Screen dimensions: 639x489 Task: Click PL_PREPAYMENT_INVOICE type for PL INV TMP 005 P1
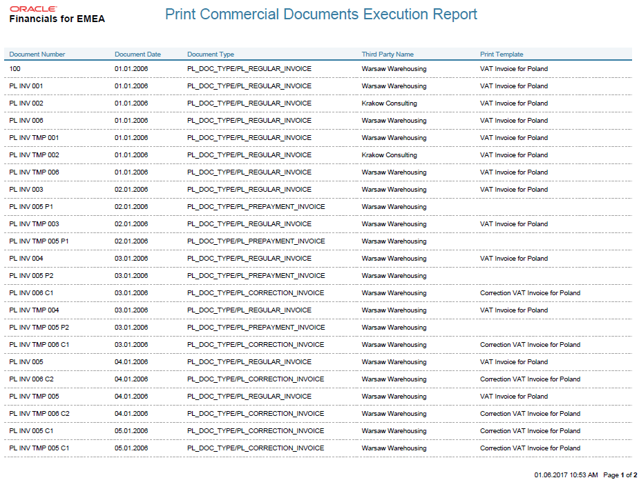coord(256,241)
